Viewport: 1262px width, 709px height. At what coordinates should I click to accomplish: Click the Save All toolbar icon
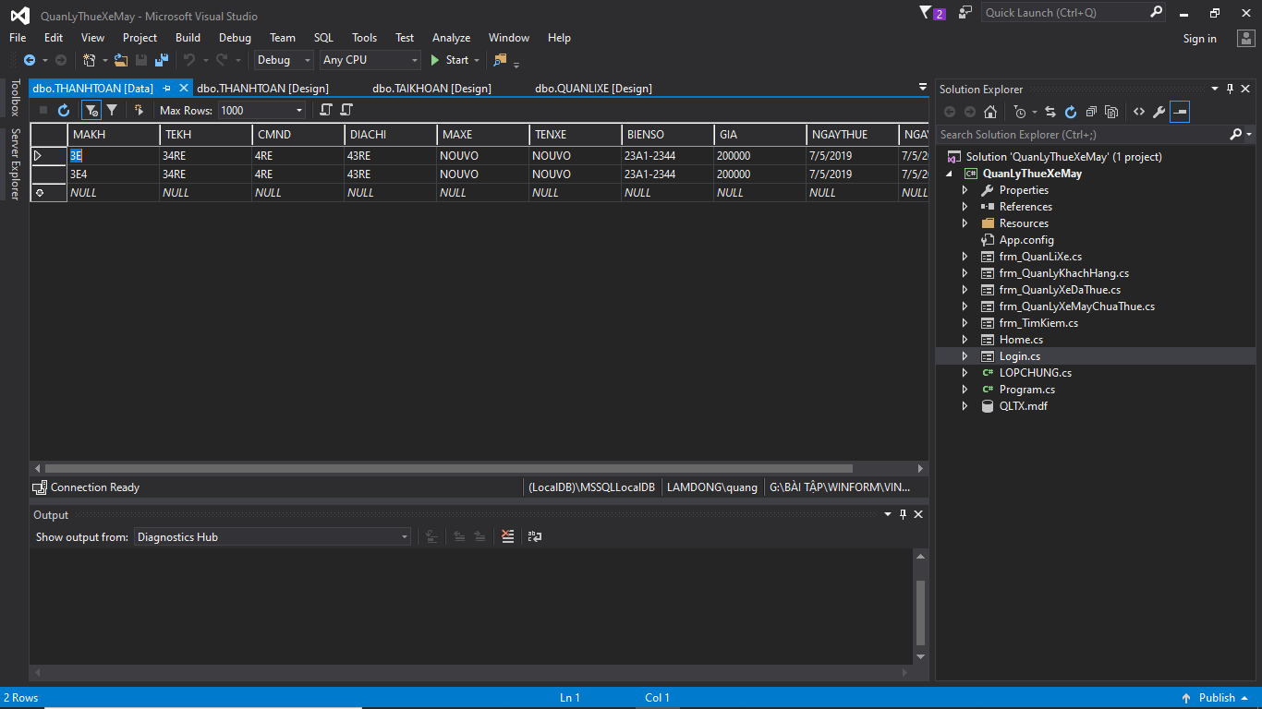pos(162,60)
